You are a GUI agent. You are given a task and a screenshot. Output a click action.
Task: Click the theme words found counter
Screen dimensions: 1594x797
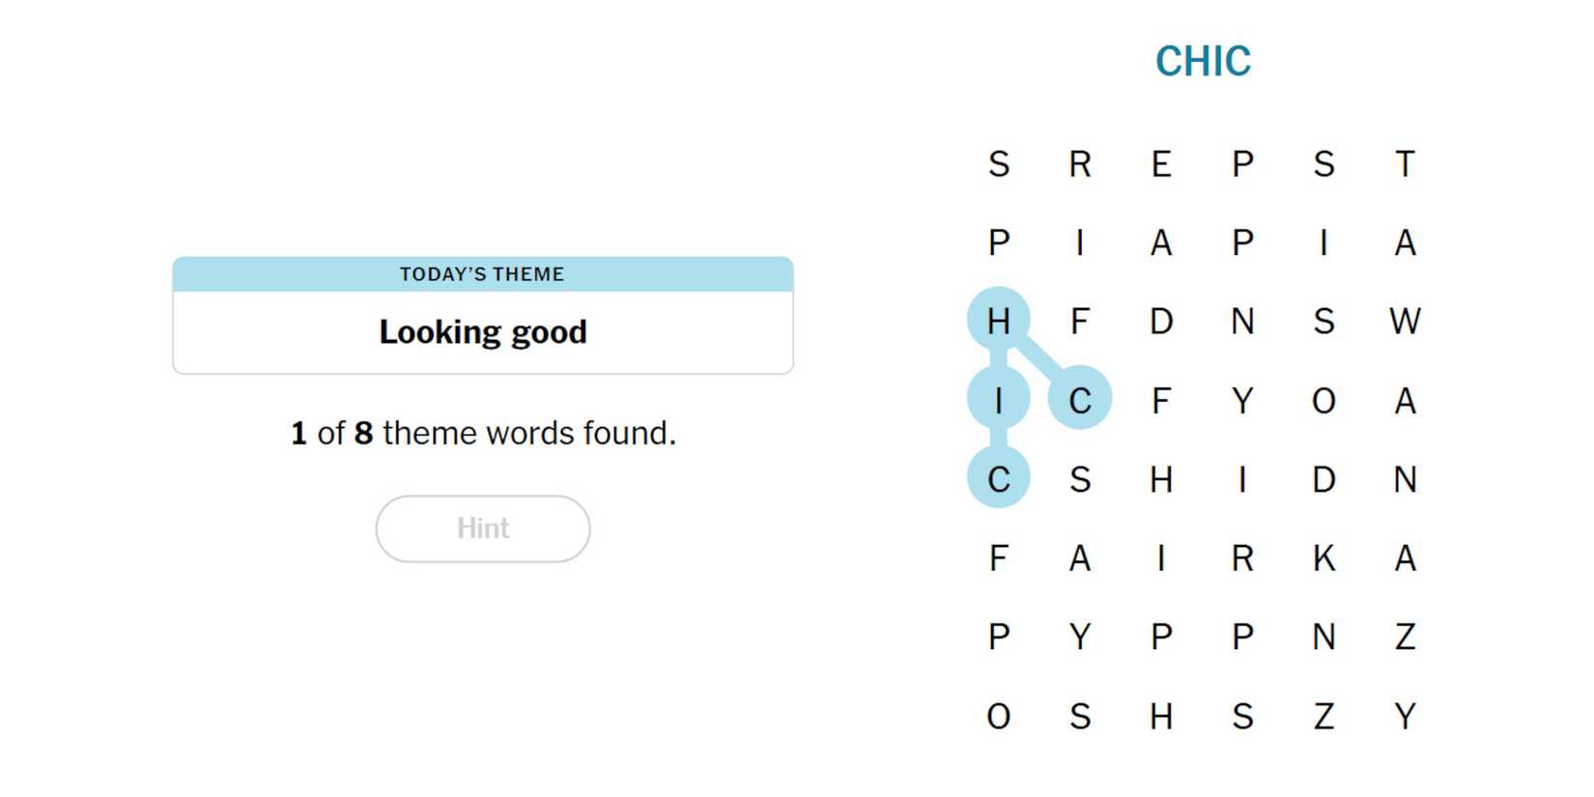(482, 433)
